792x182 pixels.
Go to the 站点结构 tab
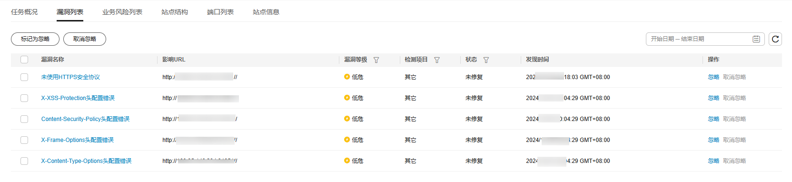(175, 12)
